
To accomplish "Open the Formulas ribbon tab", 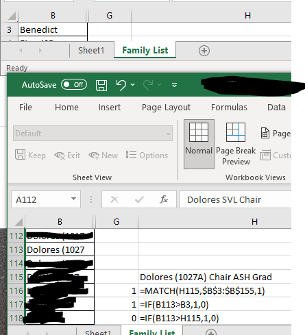I will (x=229, y=107).
